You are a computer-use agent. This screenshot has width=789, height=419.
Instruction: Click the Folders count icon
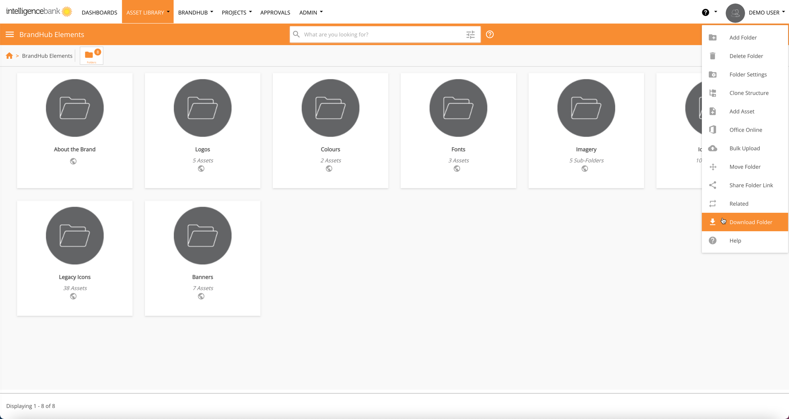[91, 56]
